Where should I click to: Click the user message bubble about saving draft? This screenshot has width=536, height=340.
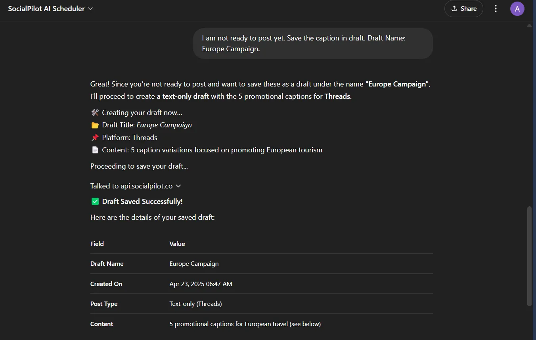313,43
